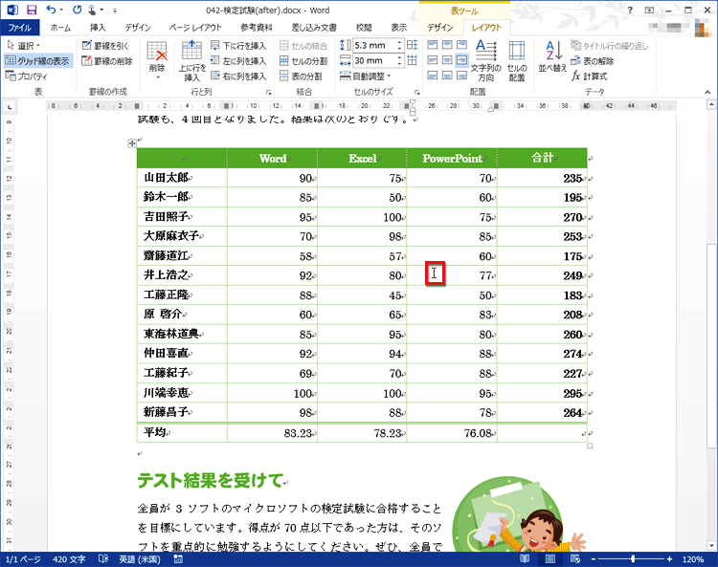Open Undo history dropdown arrow
This screenshot has width=718, height=567.
pos(61,10)
